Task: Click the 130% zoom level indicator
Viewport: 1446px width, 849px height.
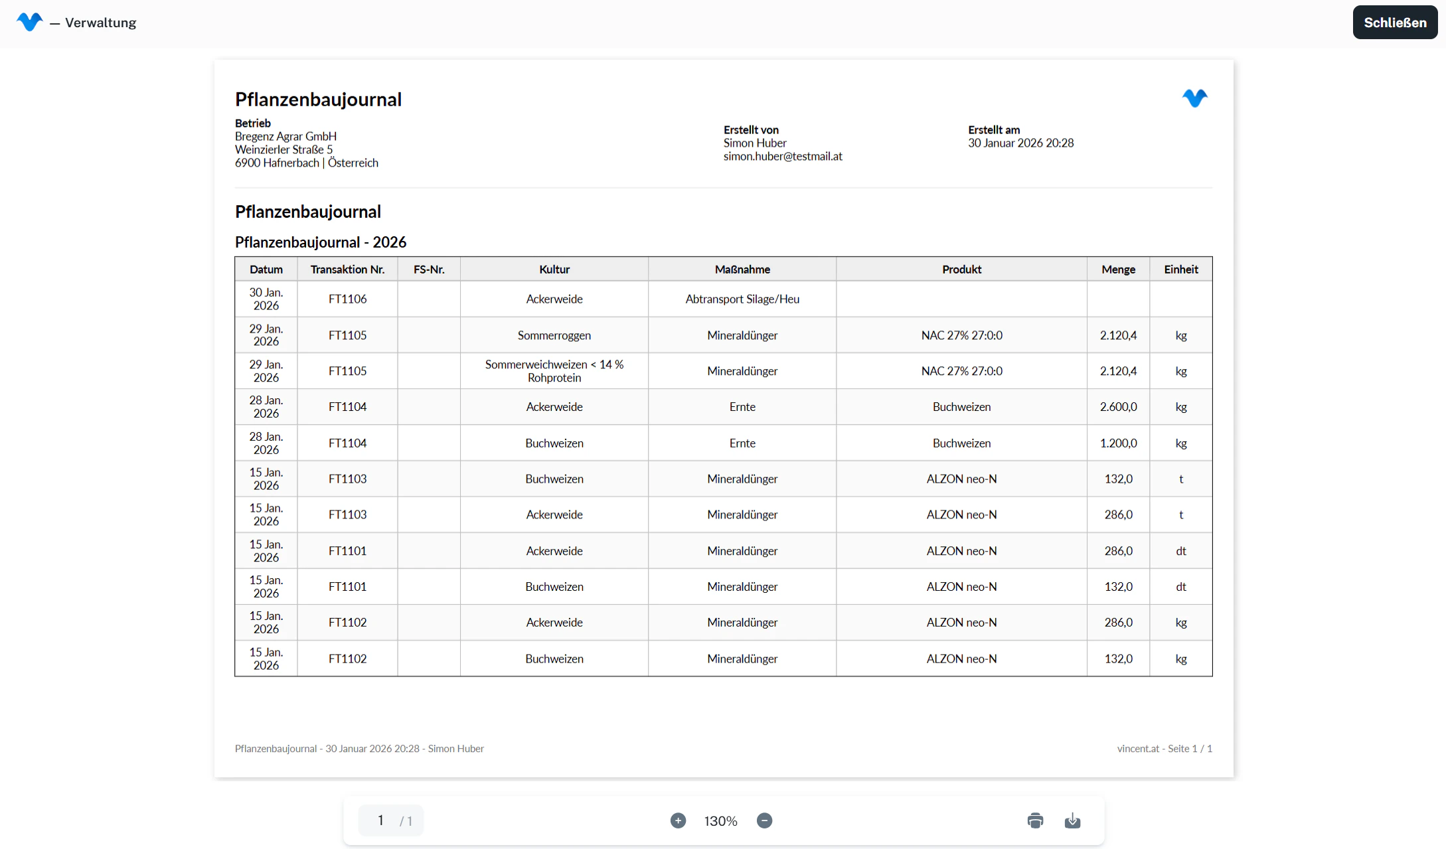Action: coord(720,820)
